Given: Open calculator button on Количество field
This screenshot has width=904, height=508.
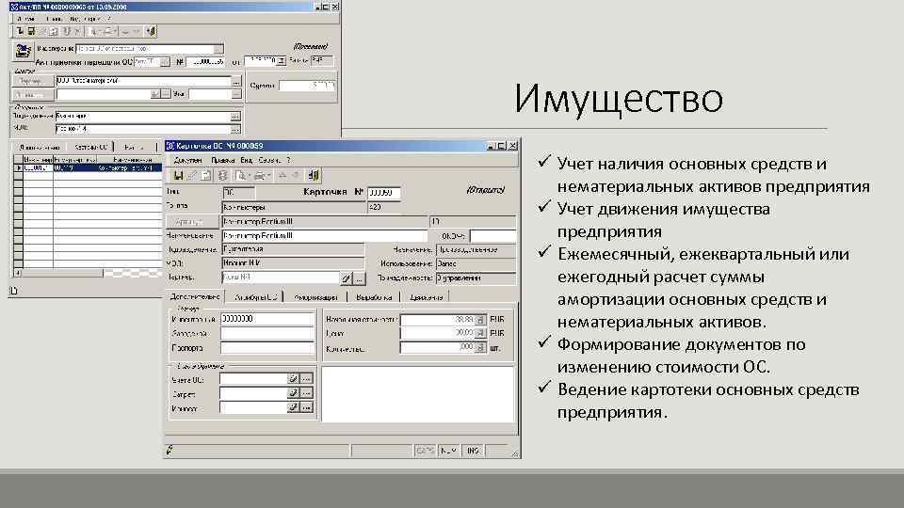Looking at the screenshot, I should coord(480,347).
